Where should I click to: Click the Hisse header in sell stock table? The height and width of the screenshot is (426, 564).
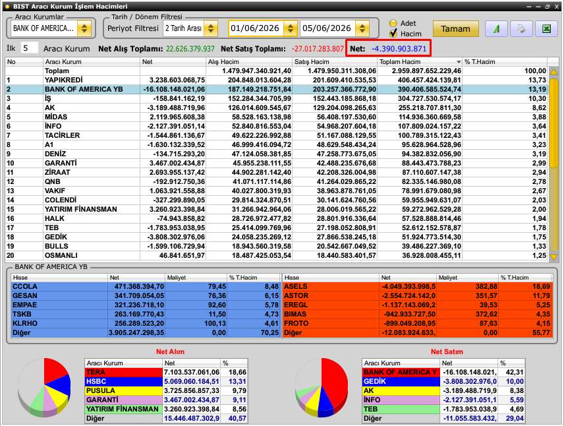tap(331, 278)
